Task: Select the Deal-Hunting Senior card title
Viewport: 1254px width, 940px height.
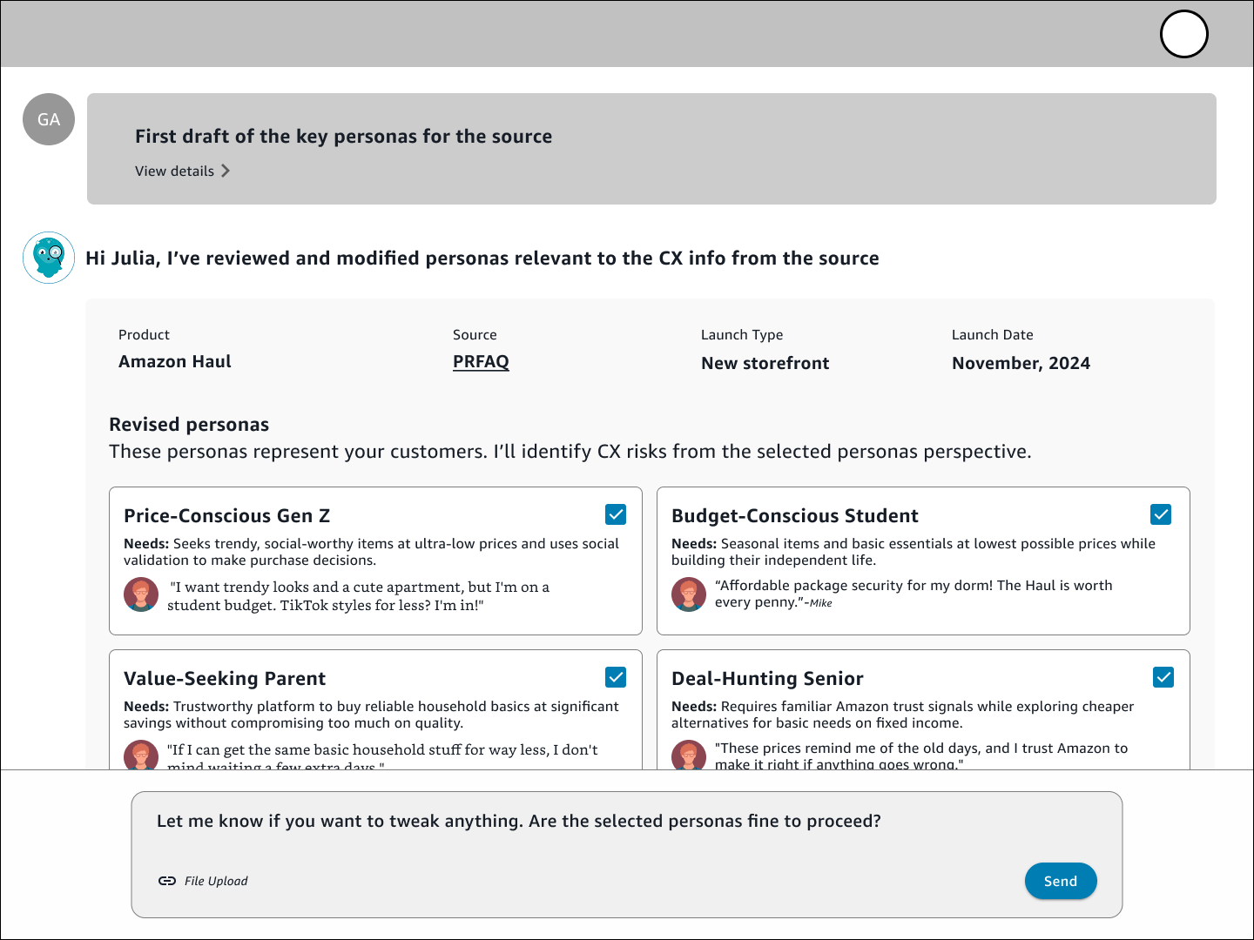Action: pos(767,679)
